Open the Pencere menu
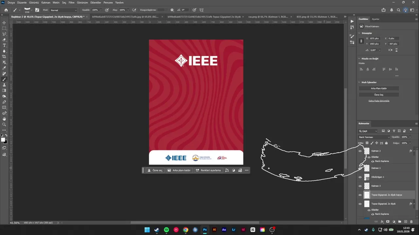The width and height of the screenshot is (419, 235). tap(108, 2)
